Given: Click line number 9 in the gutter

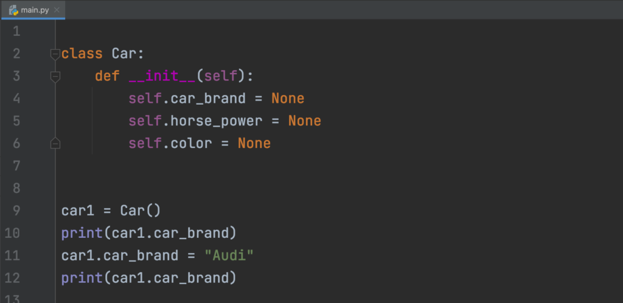Looking at the screenshot, I should [x=16, y=211].
